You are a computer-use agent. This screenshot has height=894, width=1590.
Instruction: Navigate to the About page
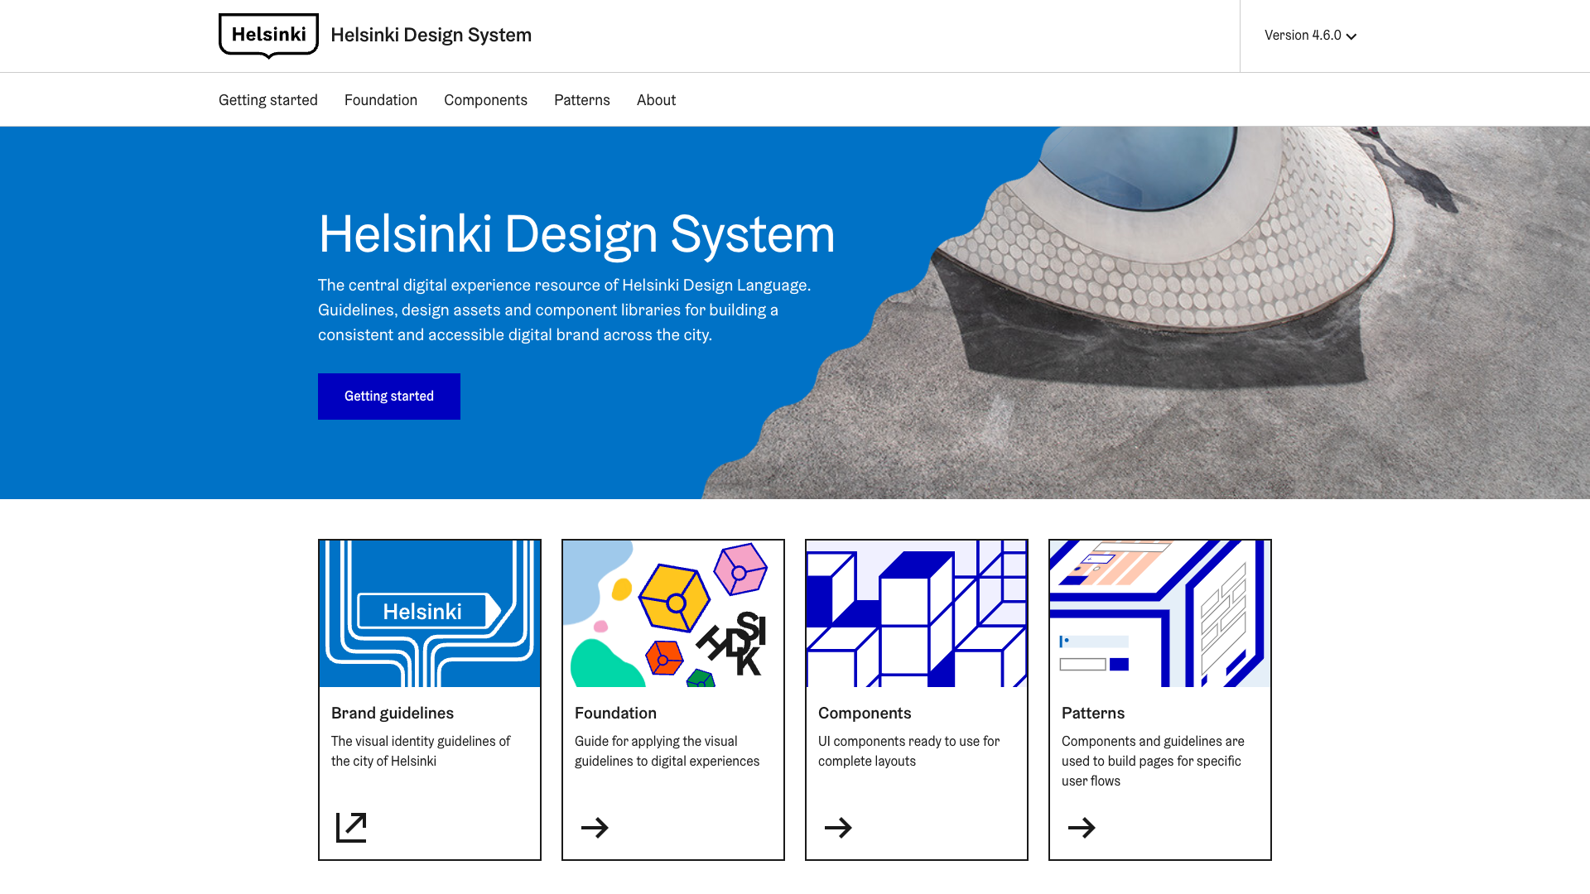(656, 100)
